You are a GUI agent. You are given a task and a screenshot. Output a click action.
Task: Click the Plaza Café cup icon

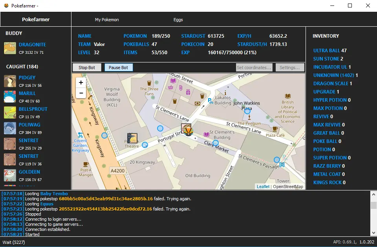[x=275, y=129]
